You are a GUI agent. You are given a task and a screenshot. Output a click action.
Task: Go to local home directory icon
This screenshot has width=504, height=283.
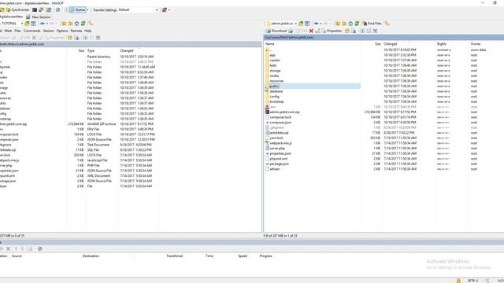(76, 24)
